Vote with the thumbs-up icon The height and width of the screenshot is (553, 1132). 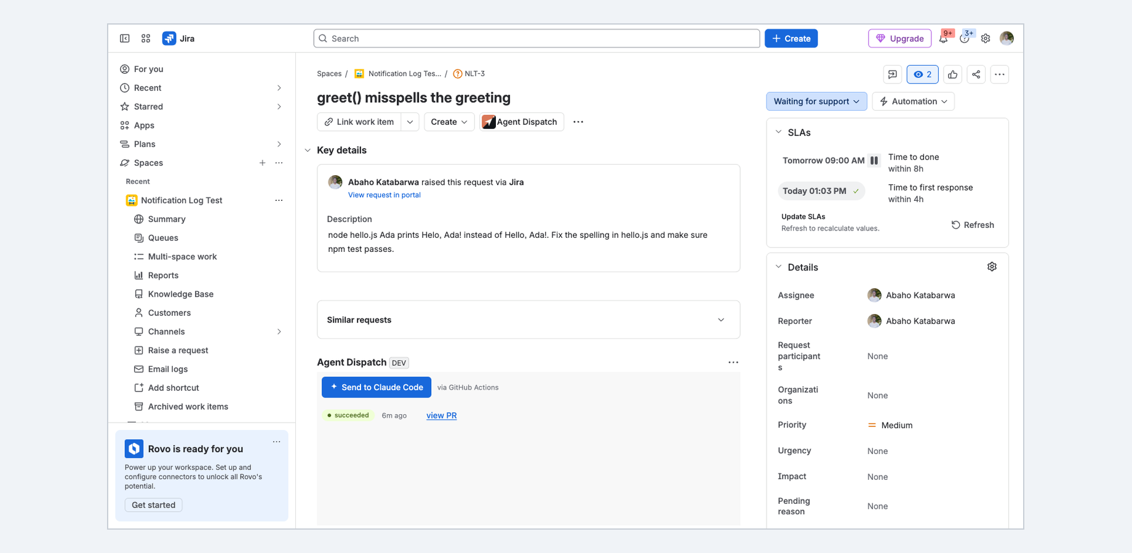(x=952, y=74)
